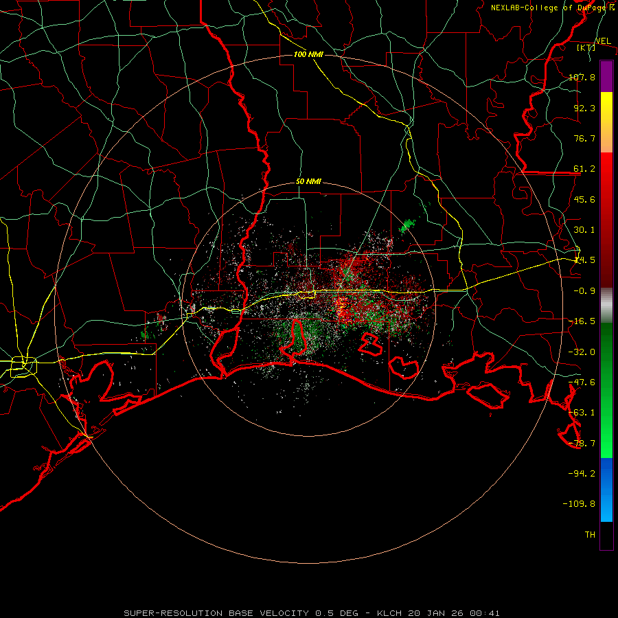Click the -94.2 velocity scale value
This screenshot has width=618, height=618.
pos(582,474)
